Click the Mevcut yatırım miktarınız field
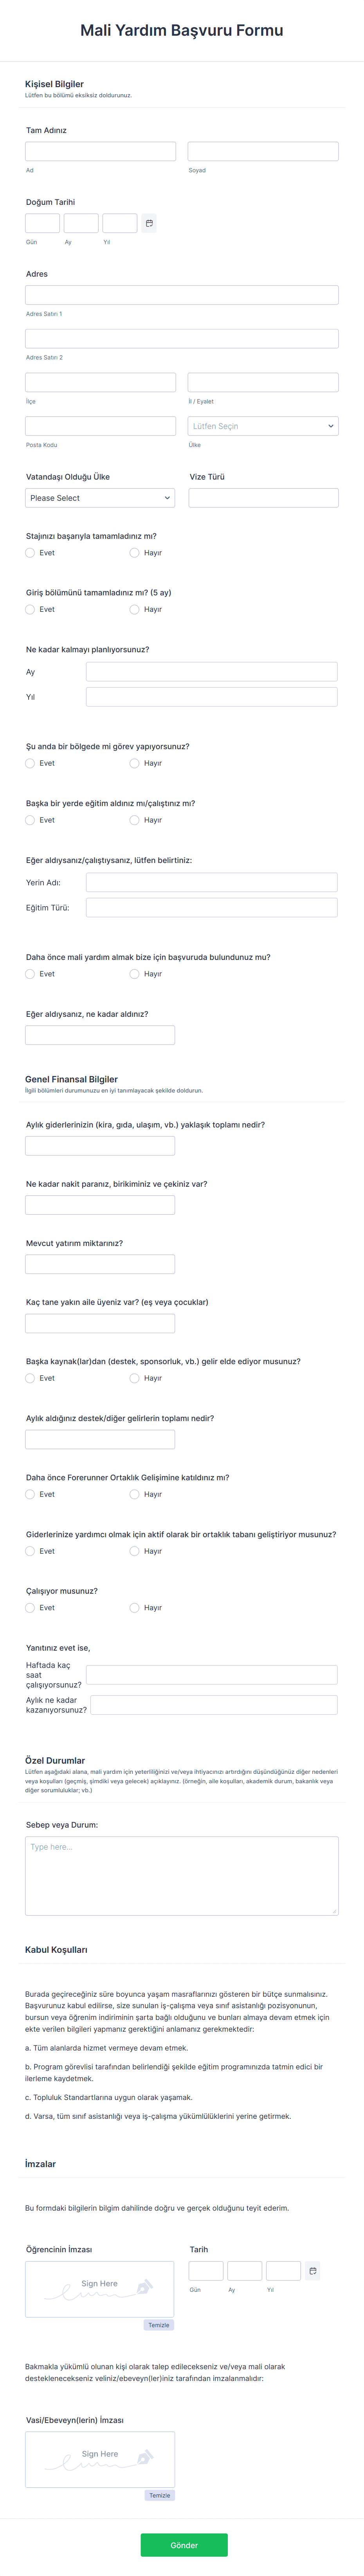This screenshot has height=2576, width=364. pos(100,1264)
